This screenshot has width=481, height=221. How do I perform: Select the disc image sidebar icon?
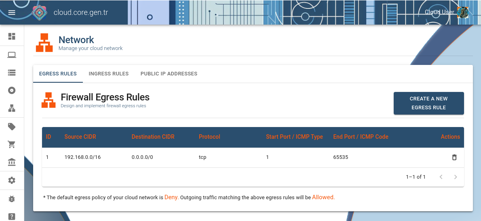pos(12,90)
